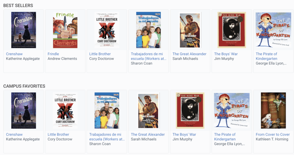
Task: Select Little Brother cover in Best Sellers
Action: [107, 30]
